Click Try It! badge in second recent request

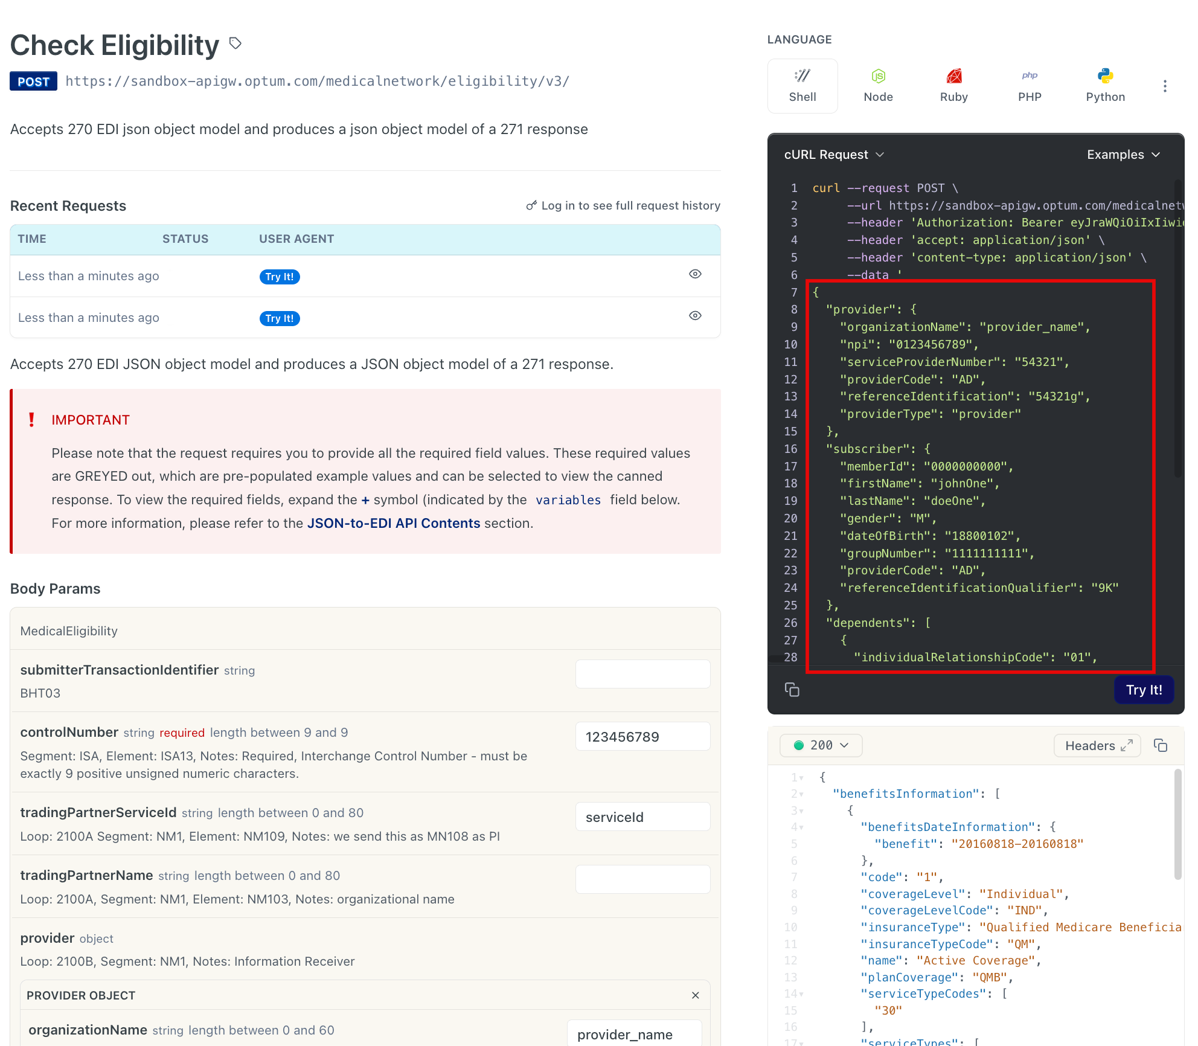280,318
